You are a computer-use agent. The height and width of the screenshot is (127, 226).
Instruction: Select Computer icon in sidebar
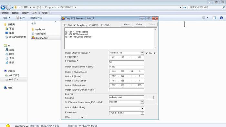[5, 71]
